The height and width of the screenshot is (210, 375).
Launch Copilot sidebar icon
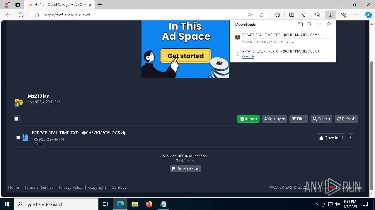pos(368,15)
